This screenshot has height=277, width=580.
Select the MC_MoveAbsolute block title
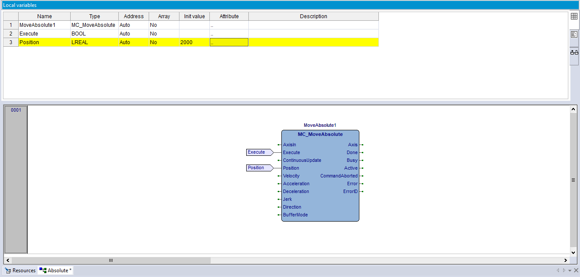click(320, 134)
